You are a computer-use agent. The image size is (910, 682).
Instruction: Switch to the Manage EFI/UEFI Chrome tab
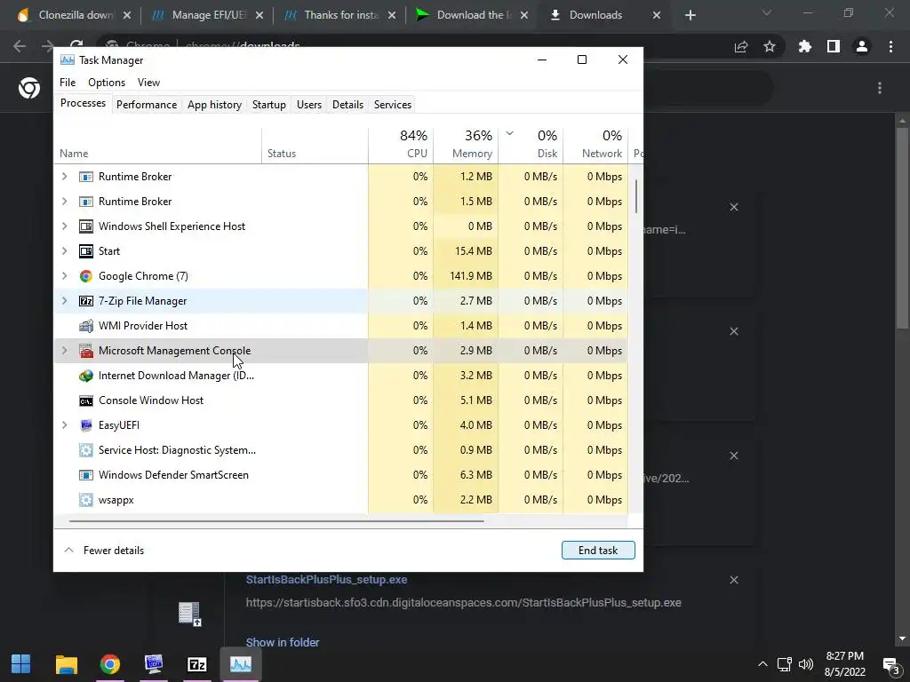(207, 15)
